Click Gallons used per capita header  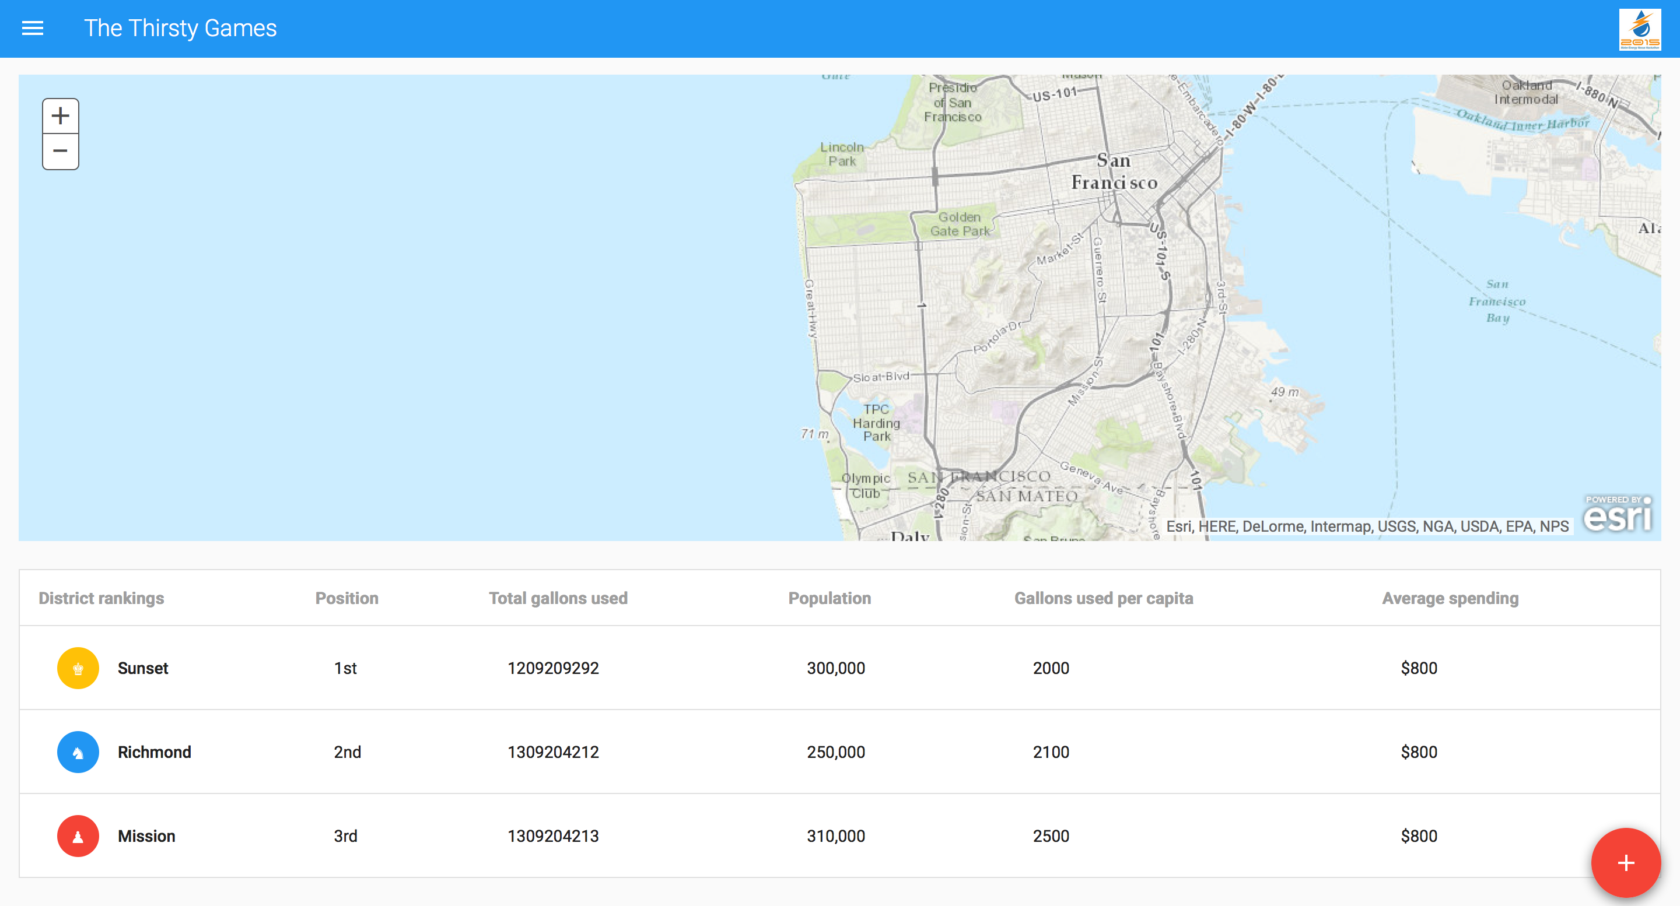pyautogui.click(x=1104, y=598)
